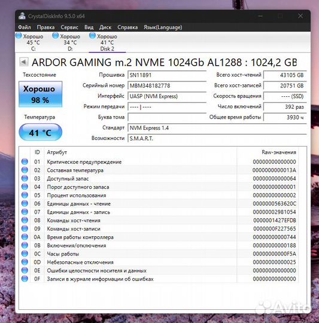Select row Ошибки целостности носителя и данных
The width and height of the screenshot is (319, 323).
coord(159,270)
